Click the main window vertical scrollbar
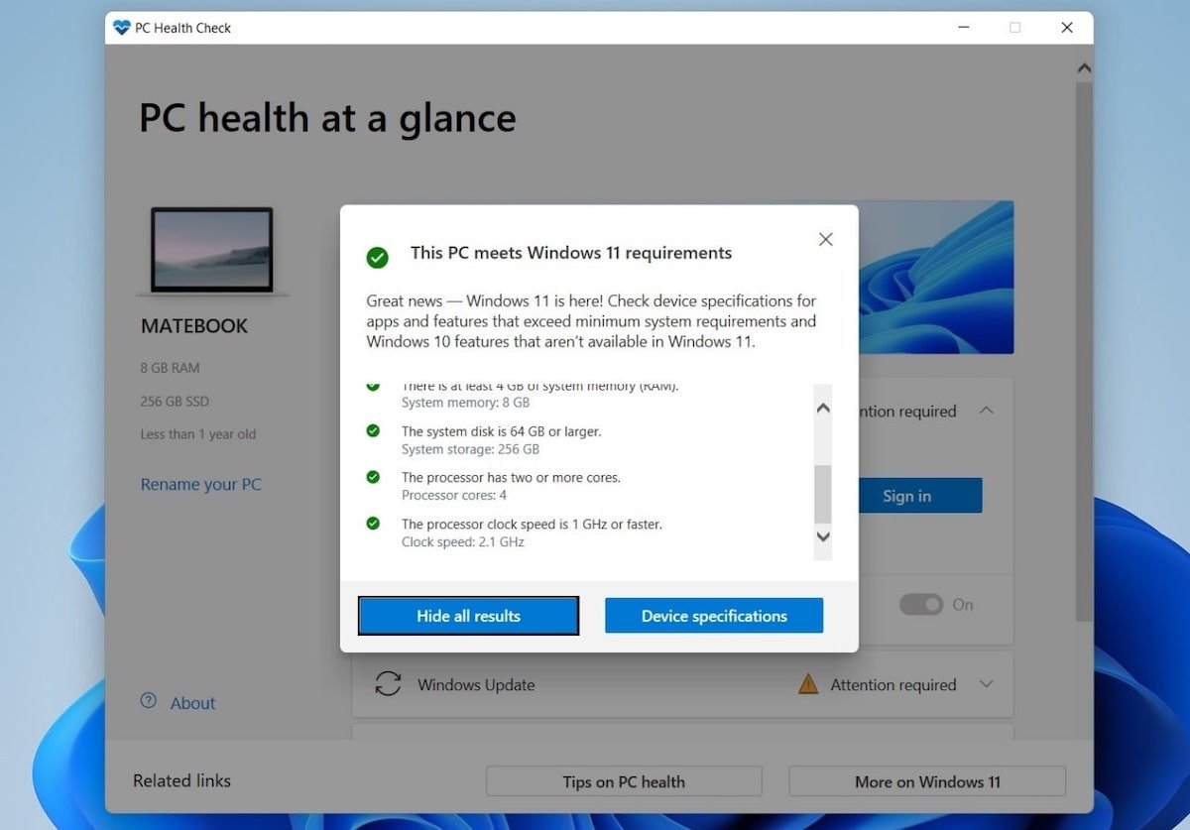Image resolution: width=1190 pixels, height=830 pixels. 1084,351
